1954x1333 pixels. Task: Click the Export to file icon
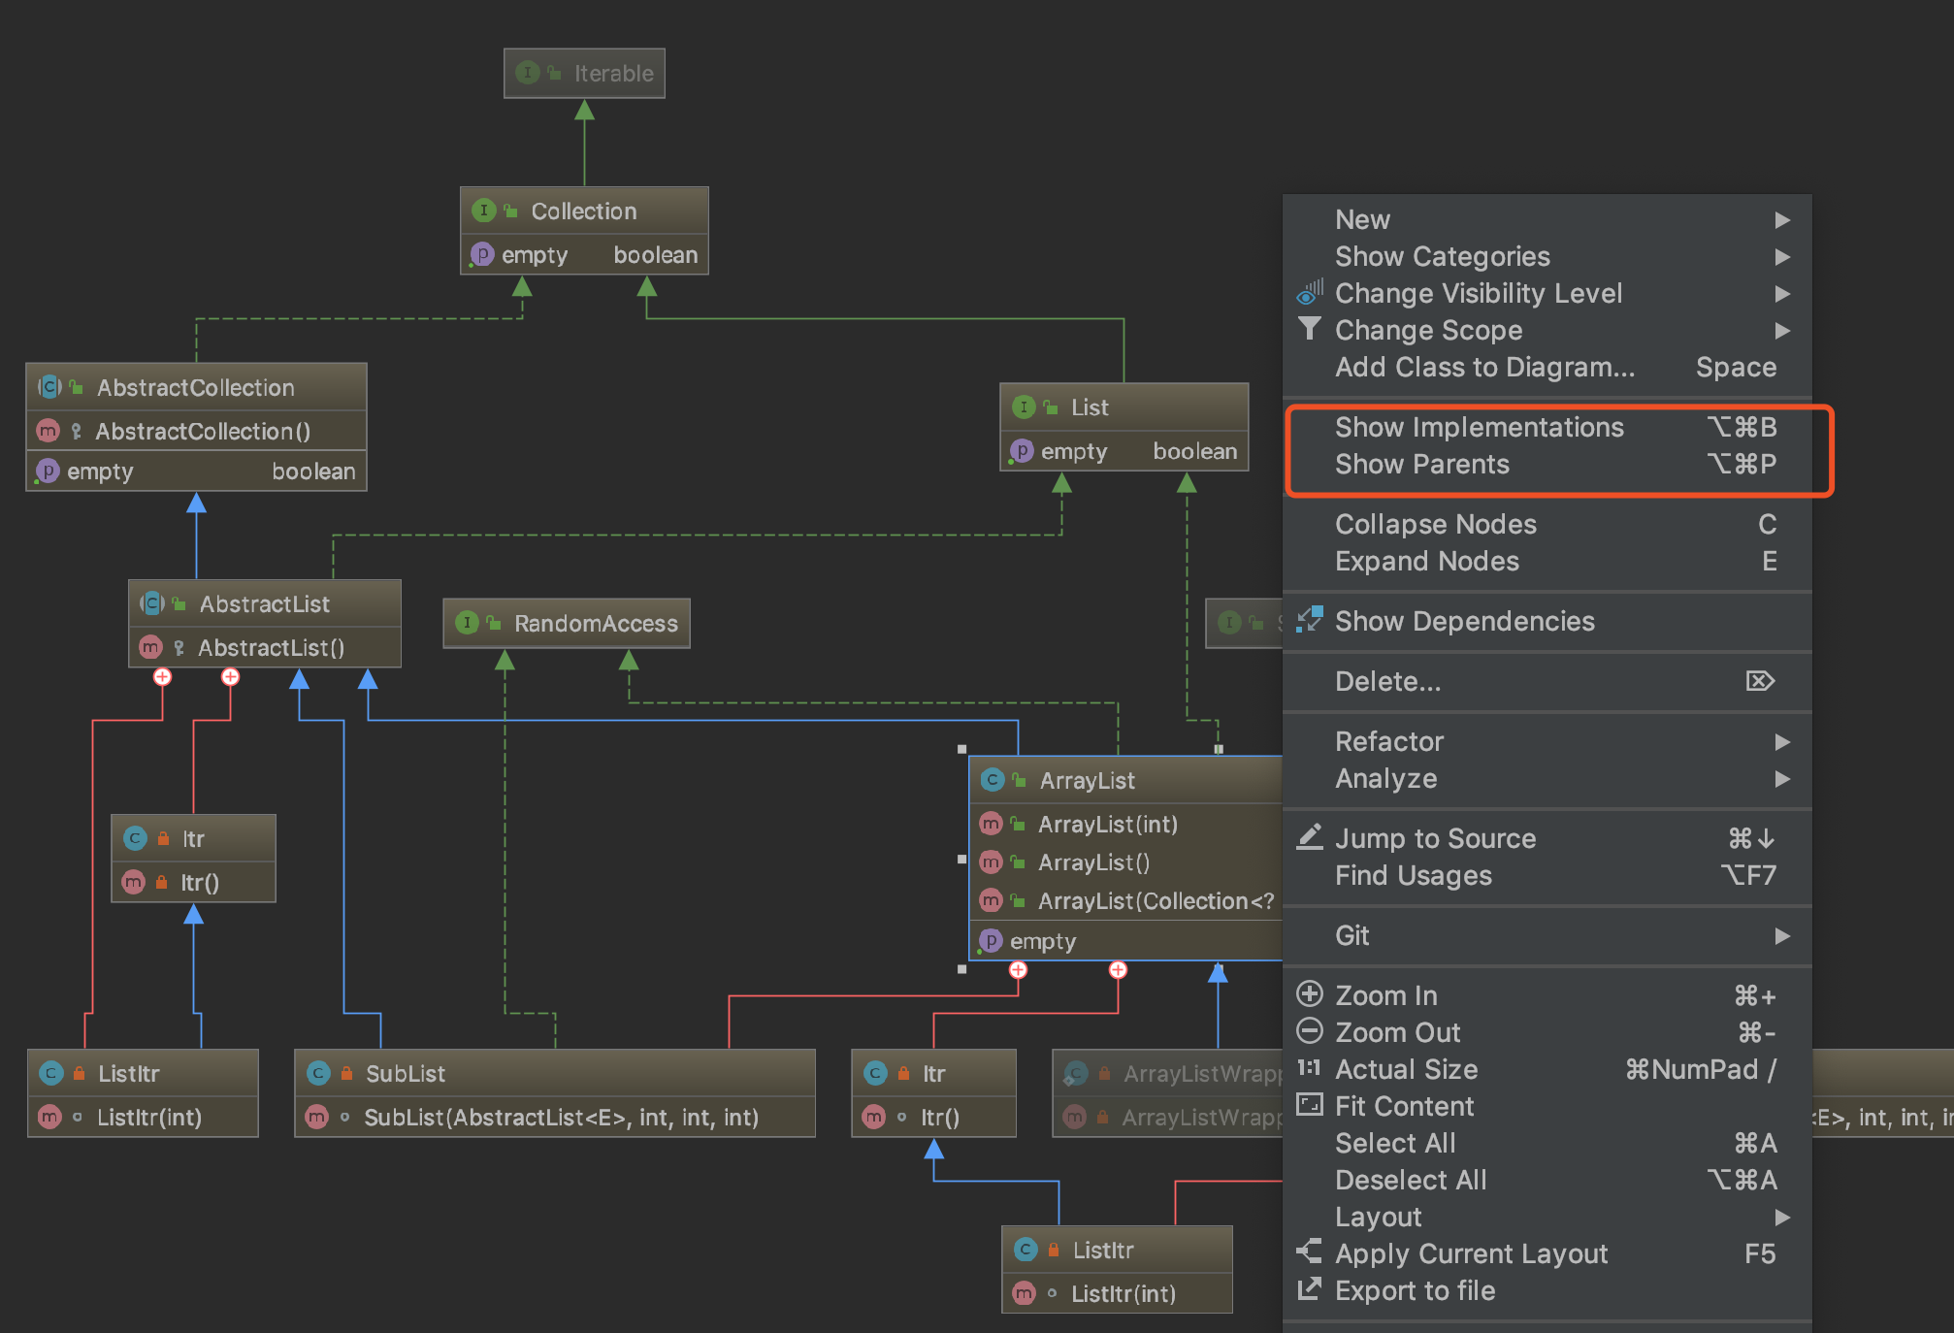1311,1290
